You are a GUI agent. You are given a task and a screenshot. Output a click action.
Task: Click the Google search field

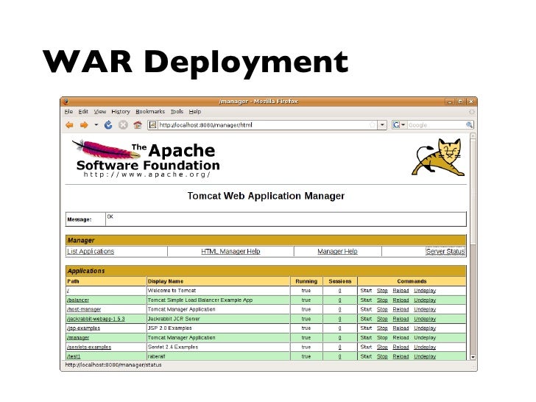[436, 125]
